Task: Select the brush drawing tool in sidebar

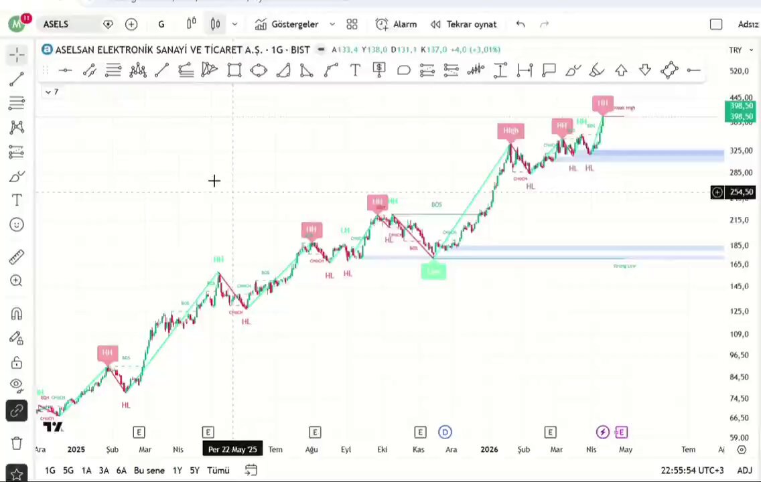Action: tap(17, 176)
